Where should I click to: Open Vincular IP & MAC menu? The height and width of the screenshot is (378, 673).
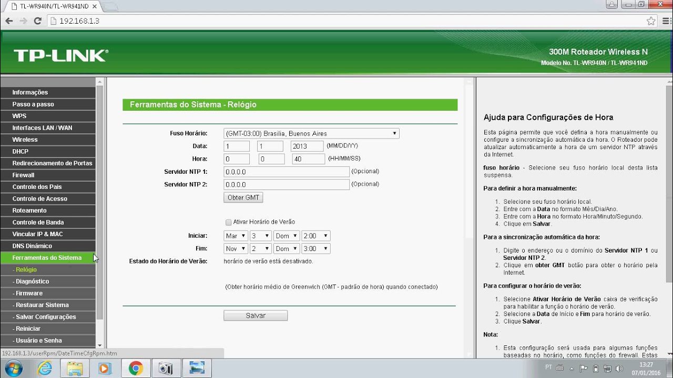click(48, 234)
